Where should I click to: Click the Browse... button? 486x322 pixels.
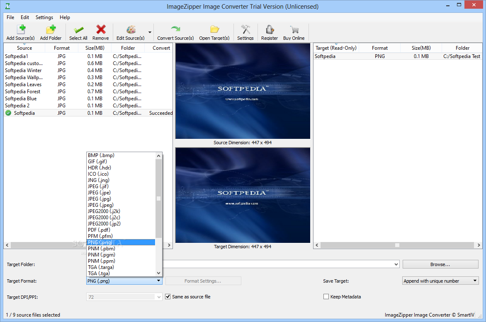pyautogui.click(x=440, y=264)
